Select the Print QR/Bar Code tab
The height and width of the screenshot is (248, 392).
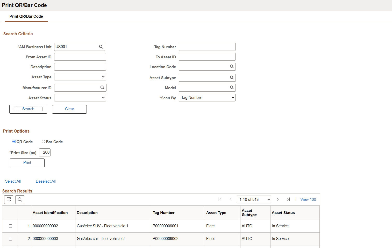[x=26, y=16]
